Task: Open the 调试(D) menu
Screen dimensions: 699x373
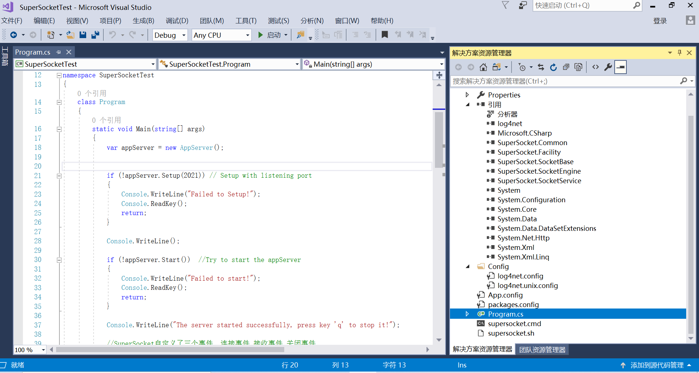Action: coord(177,21)
